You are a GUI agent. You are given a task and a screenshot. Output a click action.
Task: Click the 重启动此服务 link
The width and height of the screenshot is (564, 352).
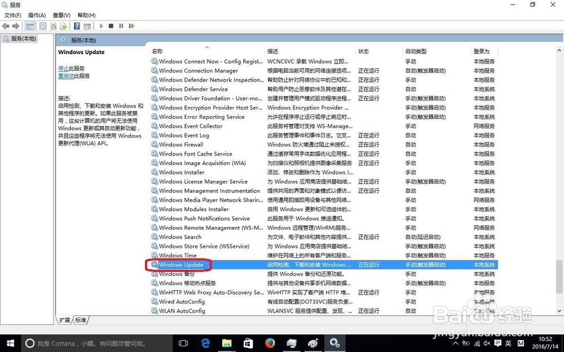tap(68, 74)
